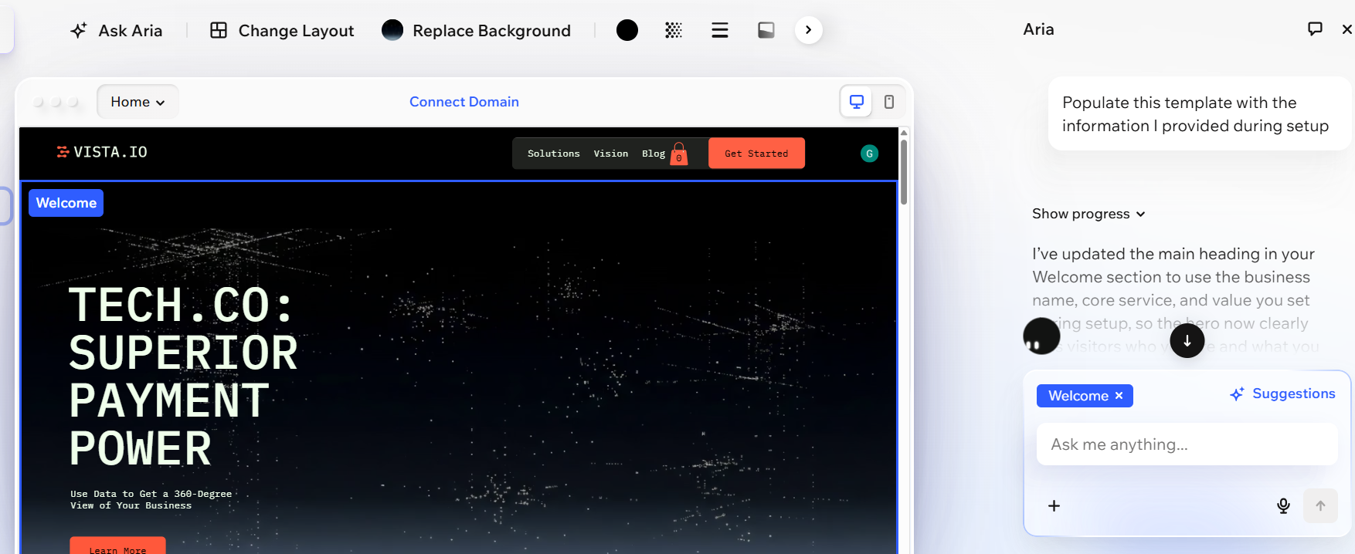This screenshot has height=554, width=1355.
Task: Focus the Ask me anything field
Action: click(1187, 444)
